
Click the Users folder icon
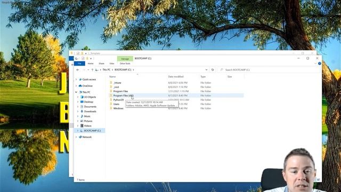point(111,104)
